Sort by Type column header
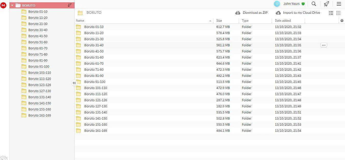Viewport: 345px width, 160px height. [245, 21]
